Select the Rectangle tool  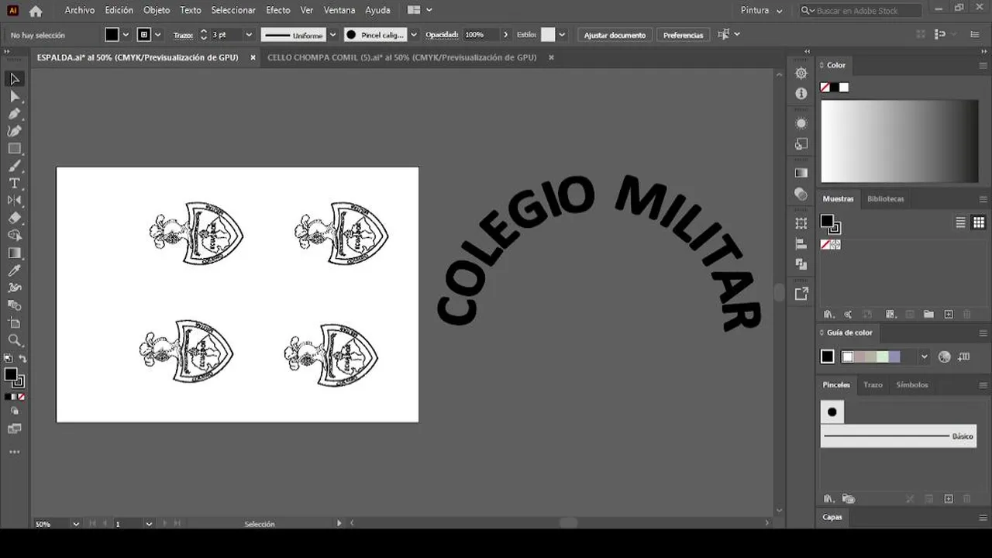(14, 148)
